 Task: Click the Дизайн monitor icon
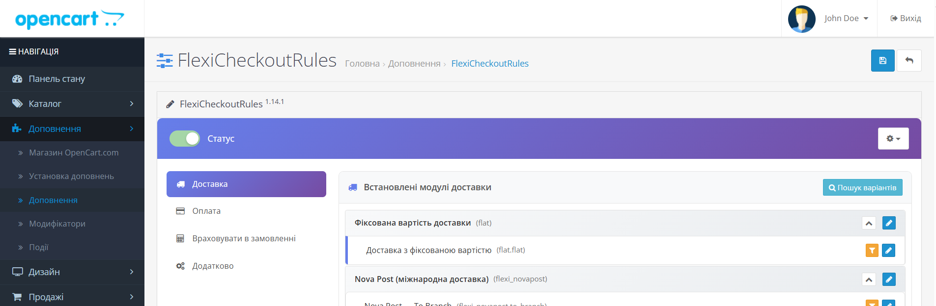pyautogui.click(x=18, y=272)
